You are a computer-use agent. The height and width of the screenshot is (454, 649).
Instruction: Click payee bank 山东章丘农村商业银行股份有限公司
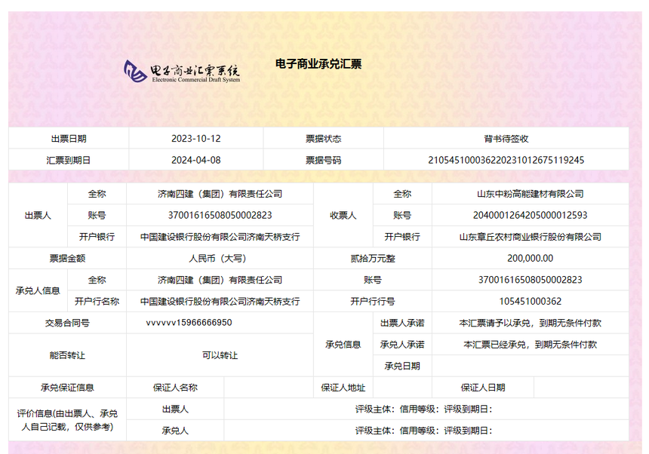pos(531,237)
